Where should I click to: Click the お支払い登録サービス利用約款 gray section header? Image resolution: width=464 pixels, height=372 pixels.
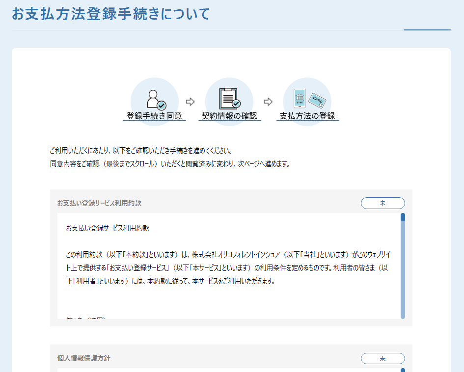(100, 203)
